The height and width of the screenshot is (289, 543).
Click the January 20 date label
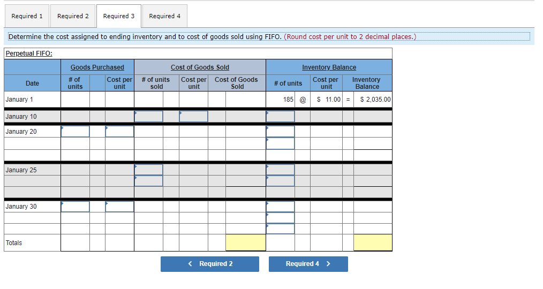[21, 132]
